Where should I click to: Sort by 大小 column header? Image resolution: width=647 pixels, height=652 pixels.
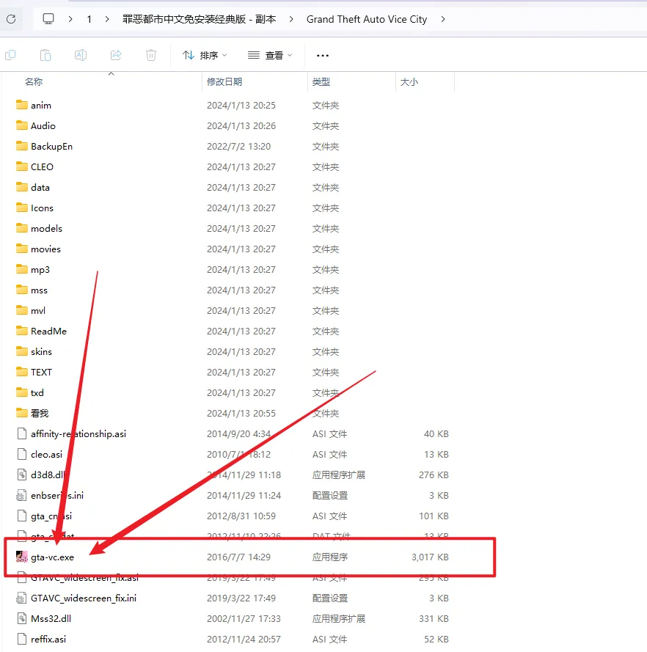409,82
